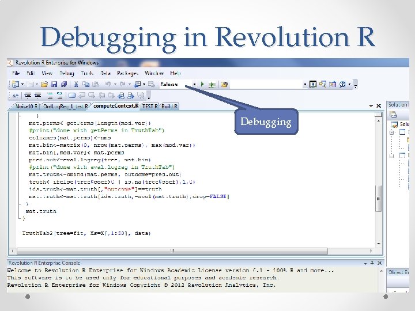Undo the last edit using the toolbar

(x=108, y=84)
